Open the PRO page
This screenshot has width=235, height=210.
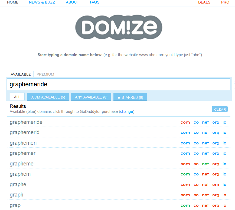(225, 2)
